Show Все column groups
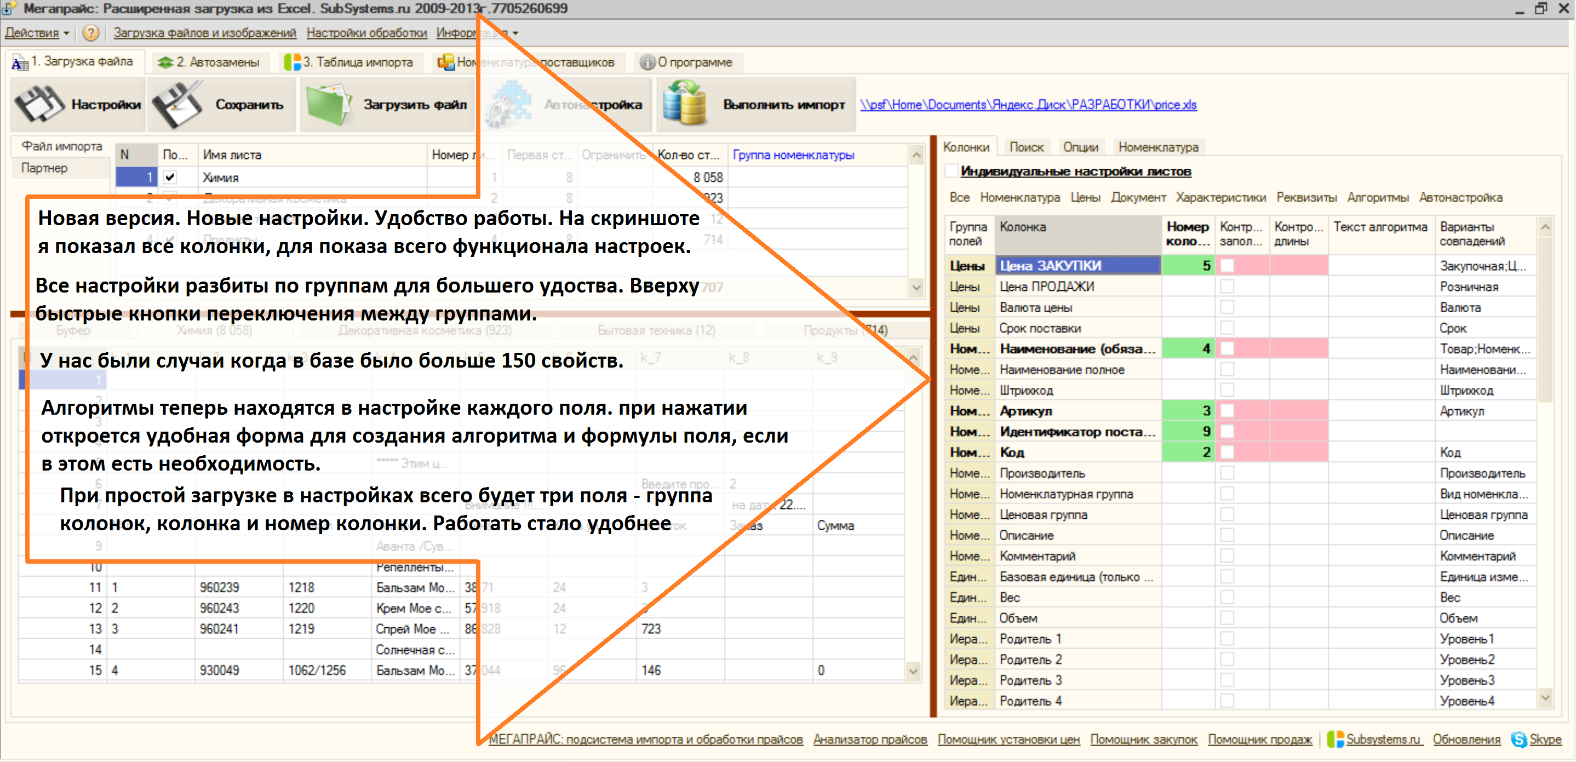The height and width of the screenshot is (762, 1576). [959, 197]
